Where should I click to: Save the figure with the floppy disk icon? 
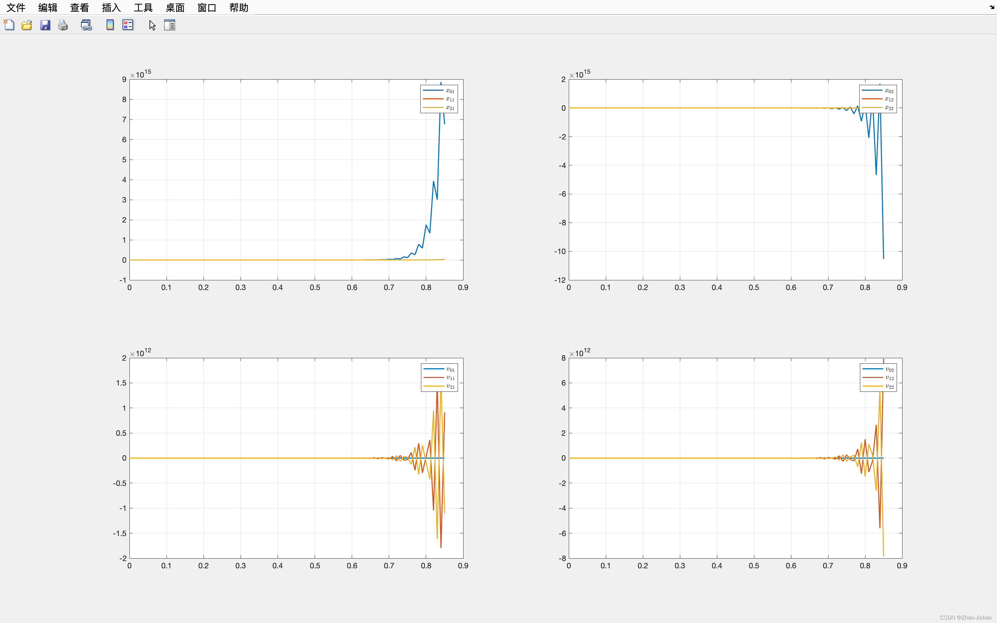pos(45,25)
